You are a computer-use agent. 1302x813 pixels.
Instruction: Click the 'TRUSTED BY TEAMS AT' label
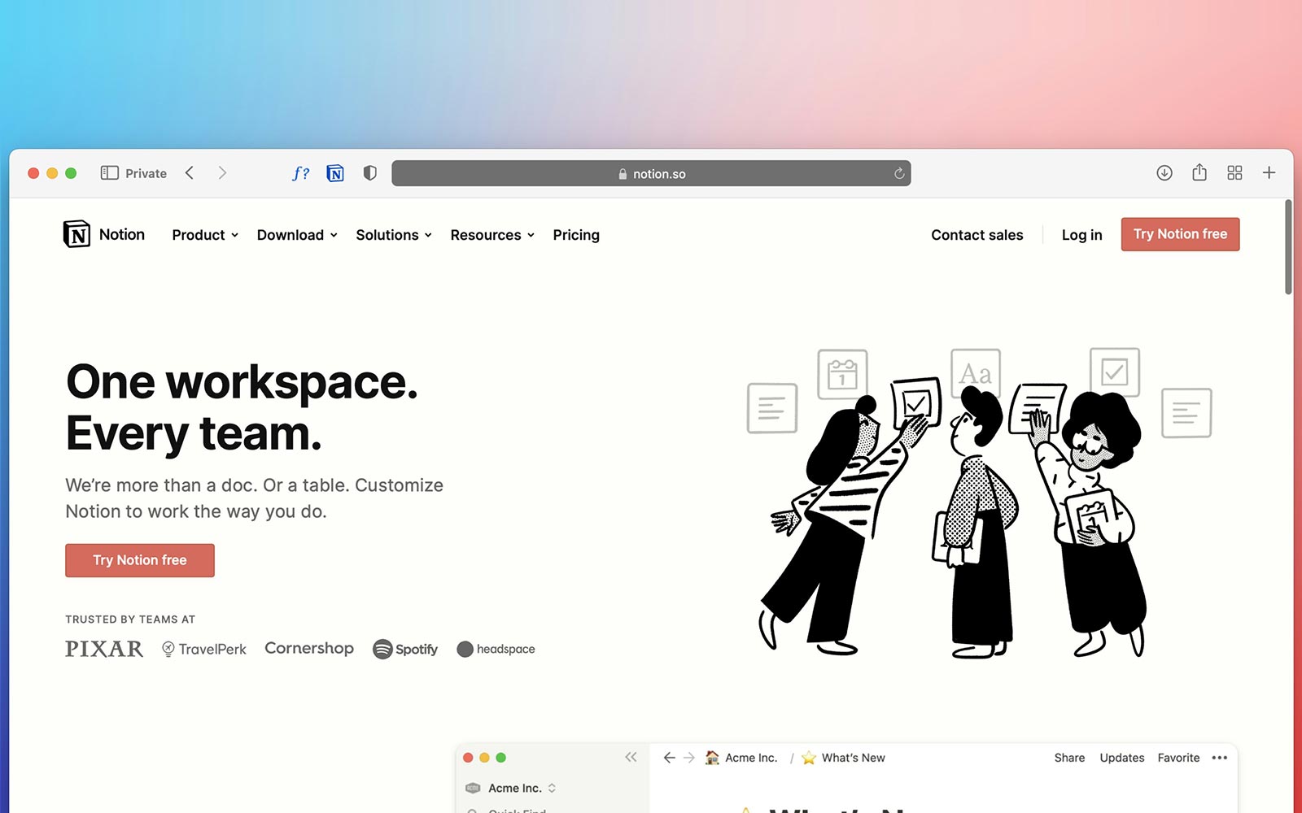(x=130, y=620)
